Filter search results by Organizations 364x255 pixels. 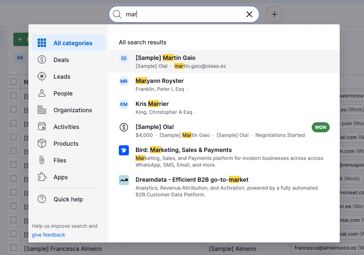pyautogui.click(x=68, y=110)
